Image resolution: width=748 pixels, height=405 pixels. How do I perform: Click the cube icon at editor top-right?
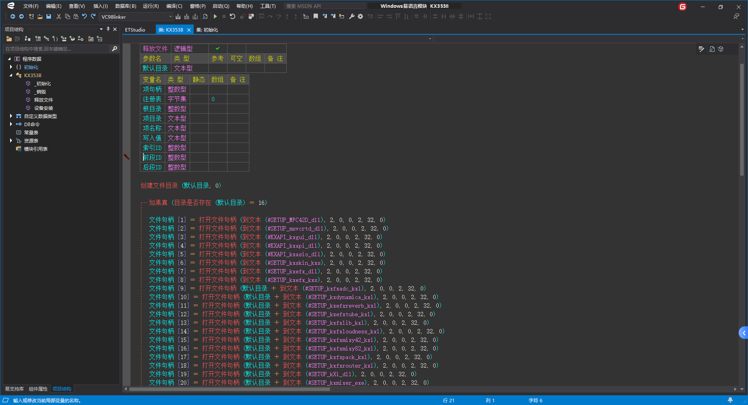721,49
